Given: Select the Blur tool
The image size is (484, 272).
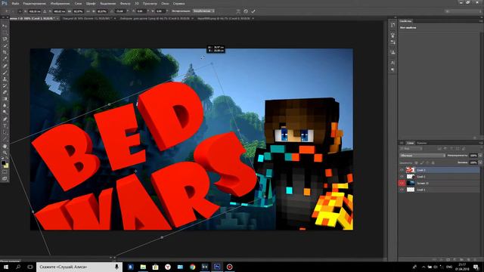Looking at the screenshot, I should 5,106.
